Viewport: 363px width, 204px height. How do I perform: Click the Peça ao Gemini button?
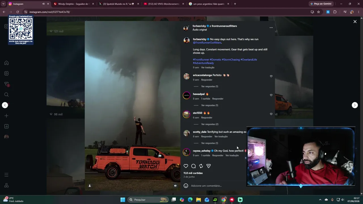point(321,4)
